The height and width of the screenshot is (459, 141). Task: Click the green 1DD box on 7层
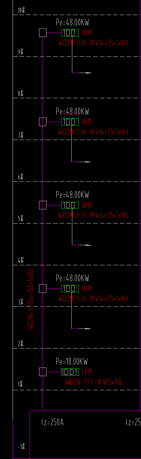click(70, 122)
